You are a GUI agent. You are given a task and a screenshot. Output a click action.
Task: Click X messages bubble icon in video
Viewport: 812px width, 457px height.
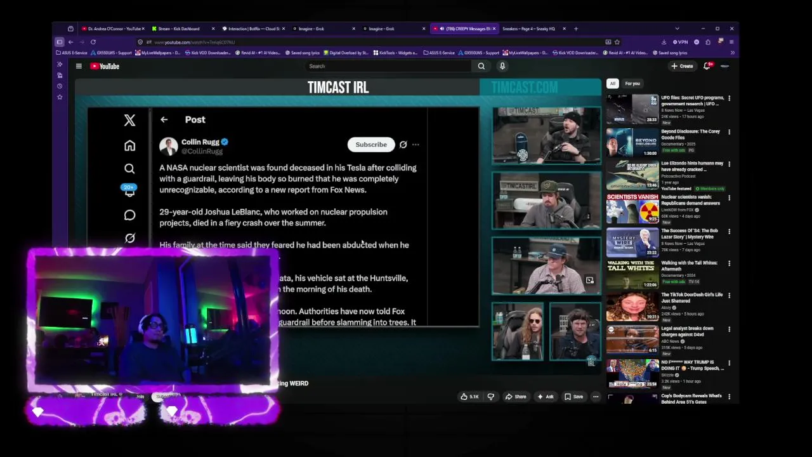(129, 215)
